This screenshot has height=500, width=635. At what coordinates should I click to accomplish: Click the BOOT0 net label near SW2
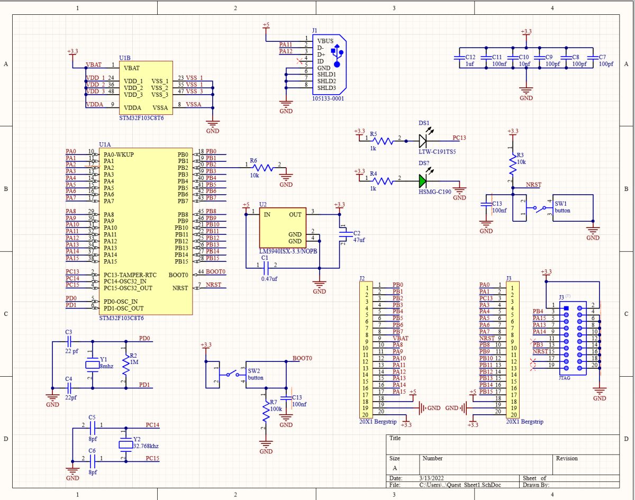[x=302, y=358]
